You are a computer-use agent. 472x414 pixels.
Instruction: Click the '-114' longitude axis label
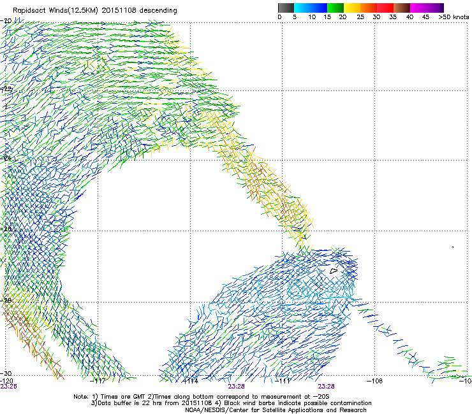191,381
